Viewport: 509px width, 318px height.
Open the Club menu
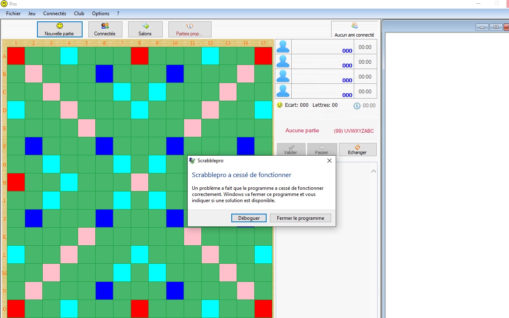click(x=79, y=14)
